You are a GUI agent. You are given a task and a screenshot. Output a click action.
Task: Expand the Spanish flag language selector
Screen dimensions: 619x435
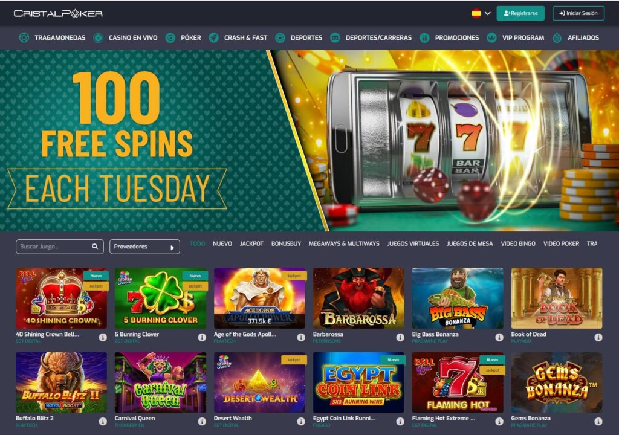[x=481, y=13]
